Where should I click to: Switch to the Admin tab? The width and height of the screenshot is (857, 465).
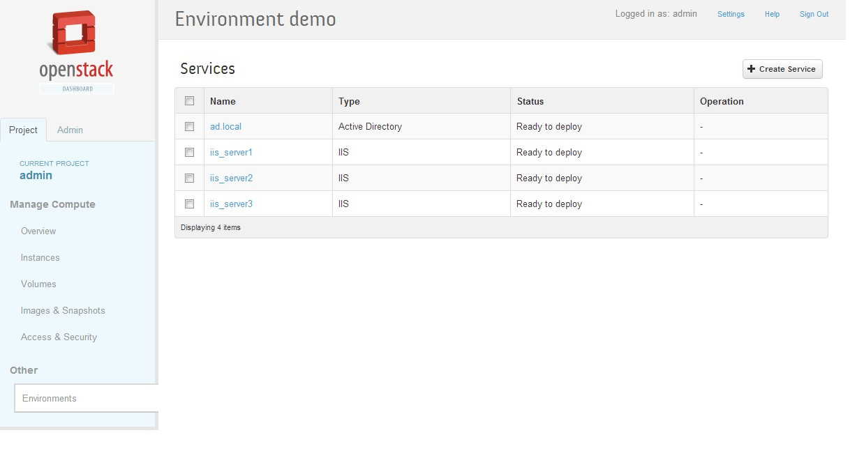(x=70, y=130)
